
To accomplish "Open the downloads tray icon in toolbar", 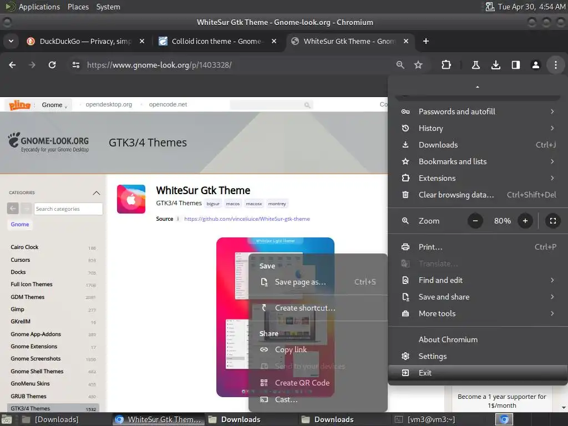I will pos(495,65).
